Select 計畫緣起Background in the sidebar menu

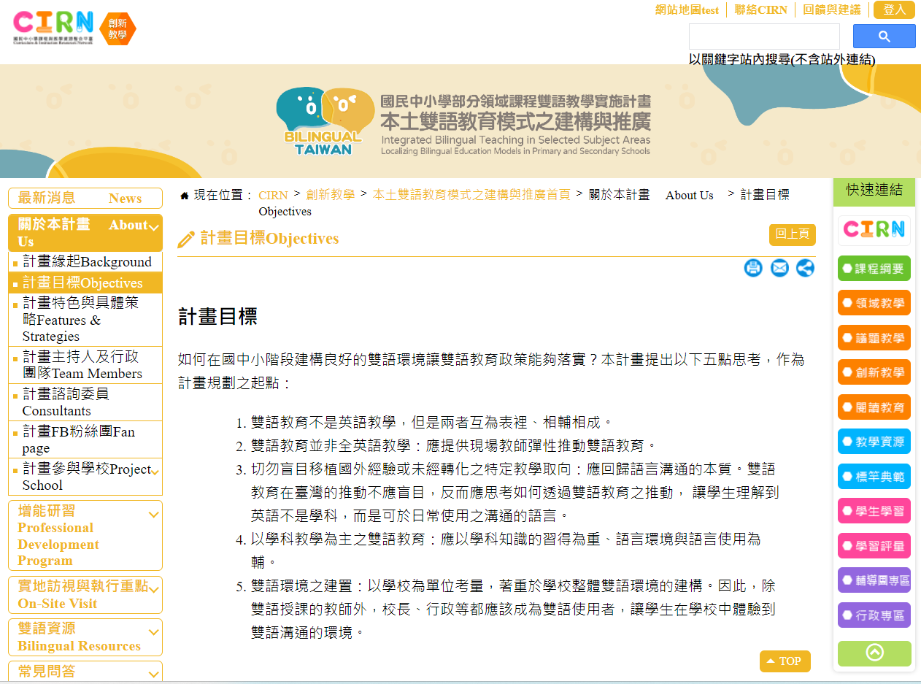tap(85, 261)
